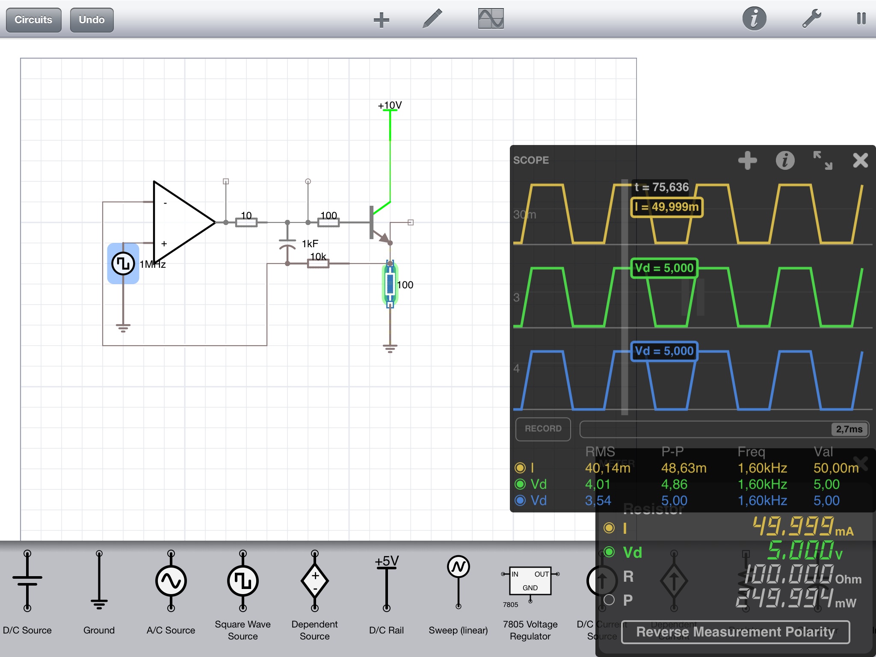876x657 pixels.
Task: Show scope info
Action: click(x=785, y=161)
